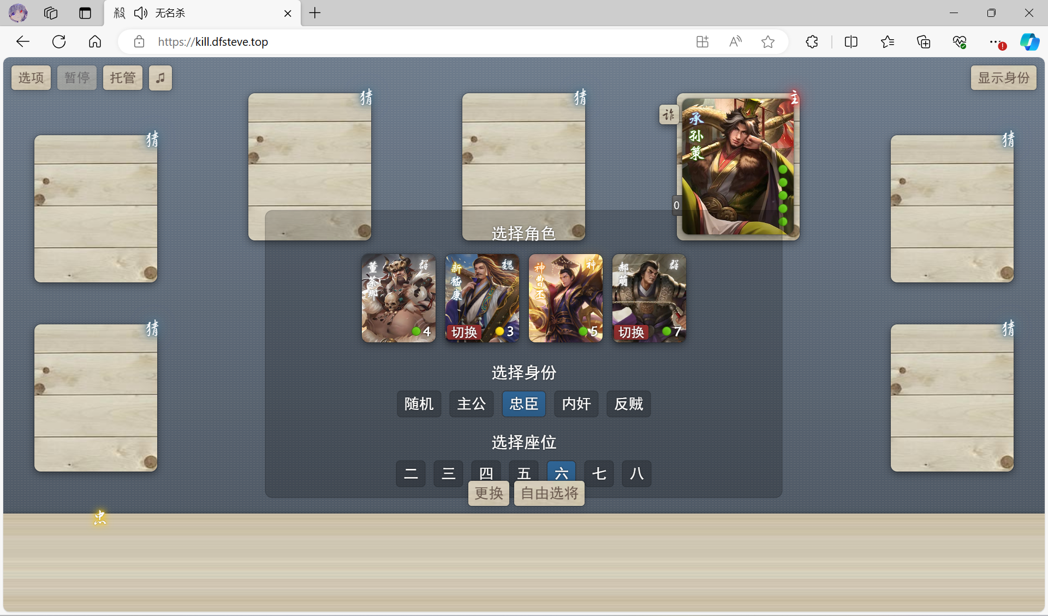Image resolution: width=1048 pixels, height=616 pixels.
Task: Refresh the page
Action: [59, 42]
